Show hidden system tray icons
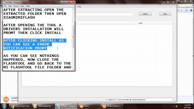Image resolution: width=194 pixels, height=109 pixels. [173, 106]
